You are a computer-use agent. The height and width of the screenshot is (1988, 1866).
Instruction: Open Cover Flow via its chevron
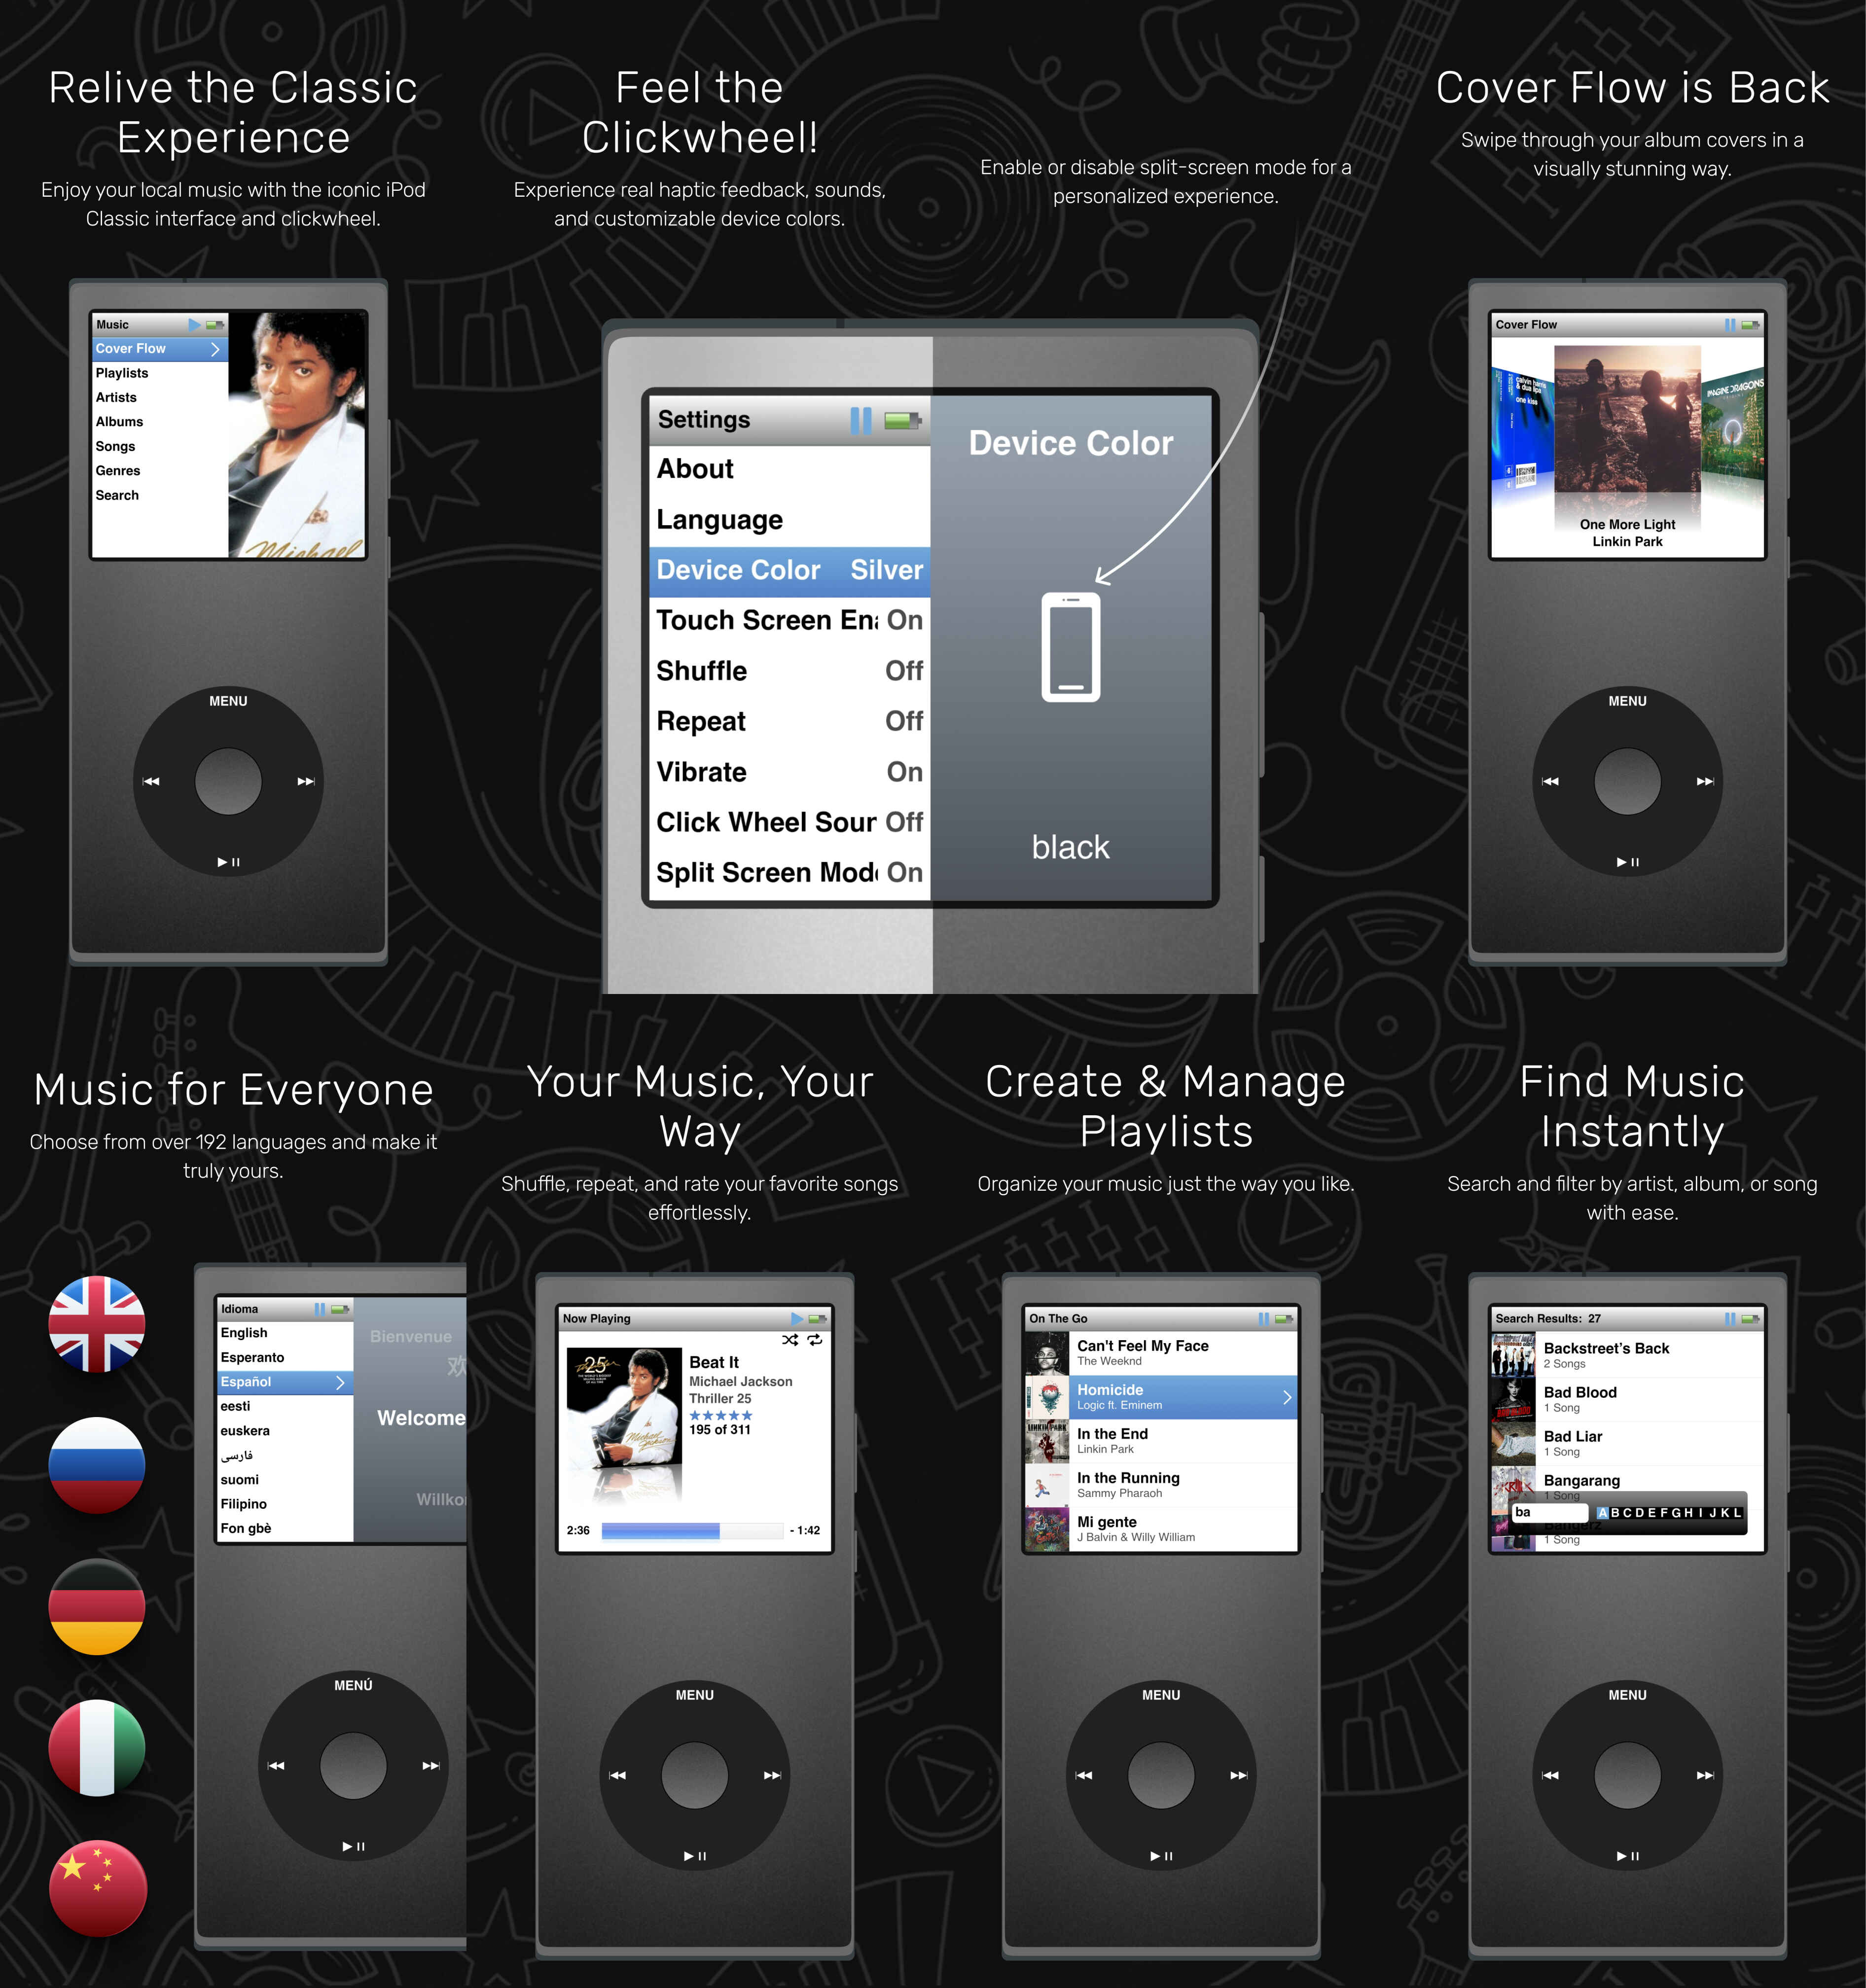point(215,349)
